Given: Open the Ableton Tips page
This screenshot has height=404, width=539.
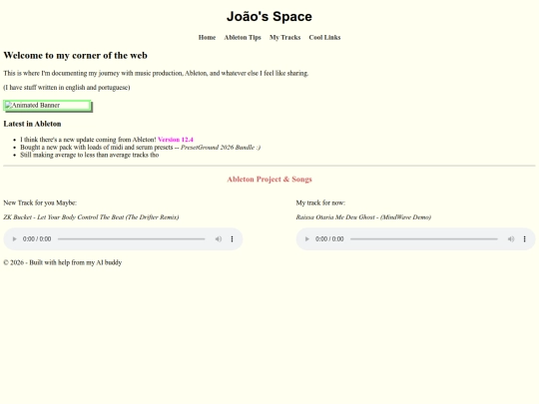Looking at the screenshot, I should point(243,38).
